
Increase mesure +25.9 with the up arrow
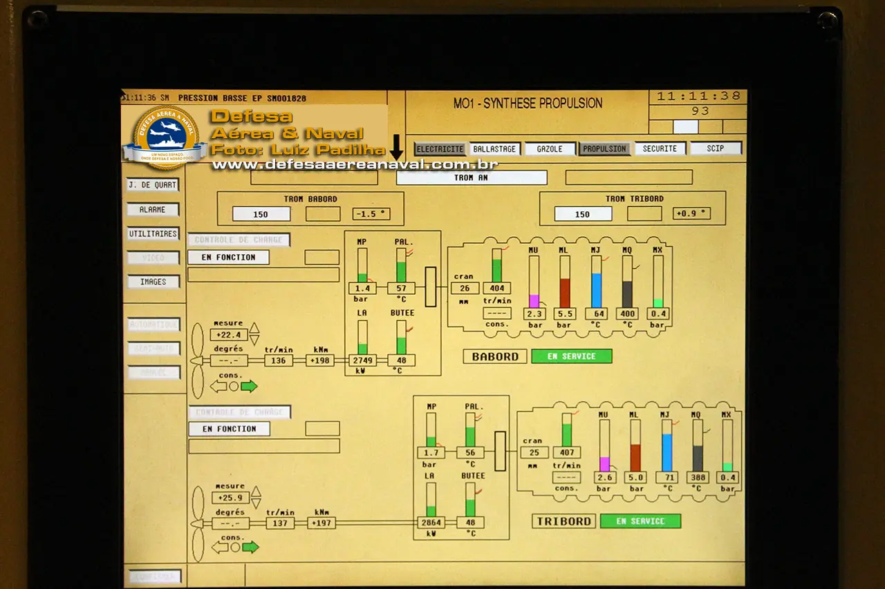click(256, 492)
